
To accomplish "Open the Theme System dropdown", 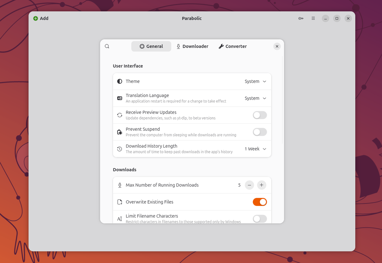I will (x=255, y=82).
